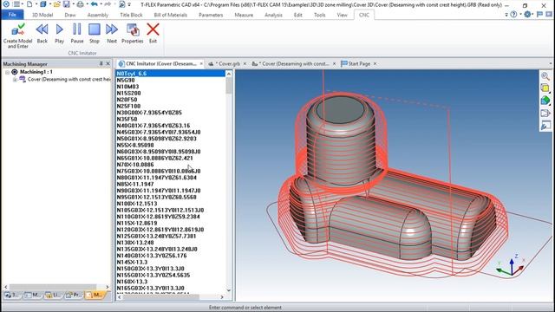Viewport: 555px width, 312px height.
Task: Click the list menu icon next to app logo
Action: pyautogui.click(x=16, y=4)
